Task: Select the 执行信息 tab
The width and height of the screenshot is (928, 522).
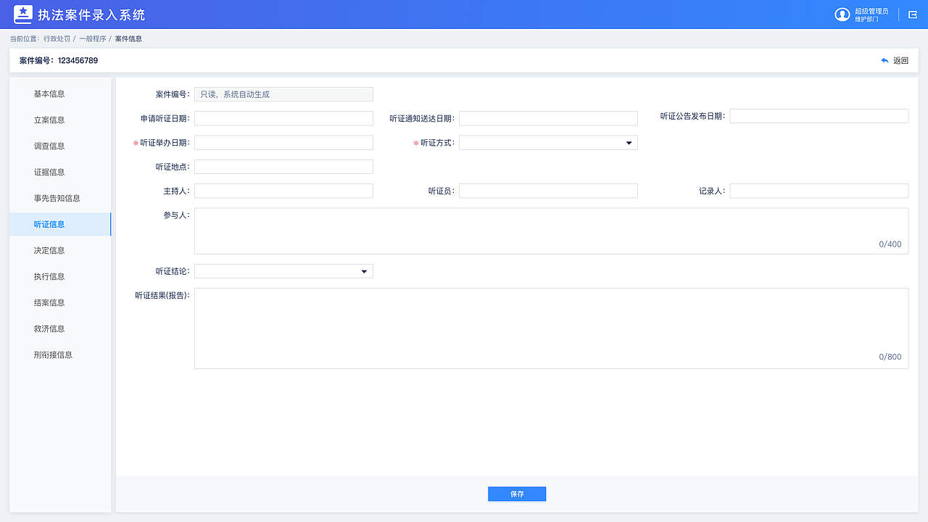Action: coord(60,276)
